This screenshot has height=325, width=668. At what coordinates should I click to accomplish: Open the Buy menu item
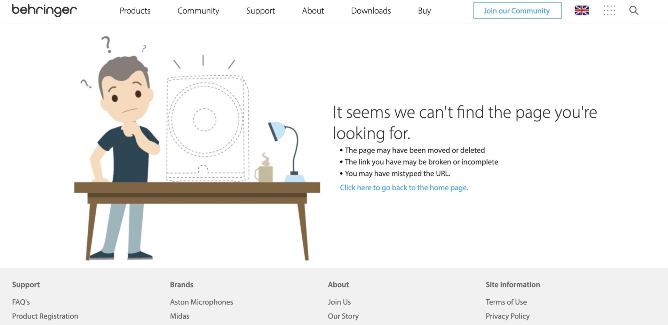click(424, 11)
